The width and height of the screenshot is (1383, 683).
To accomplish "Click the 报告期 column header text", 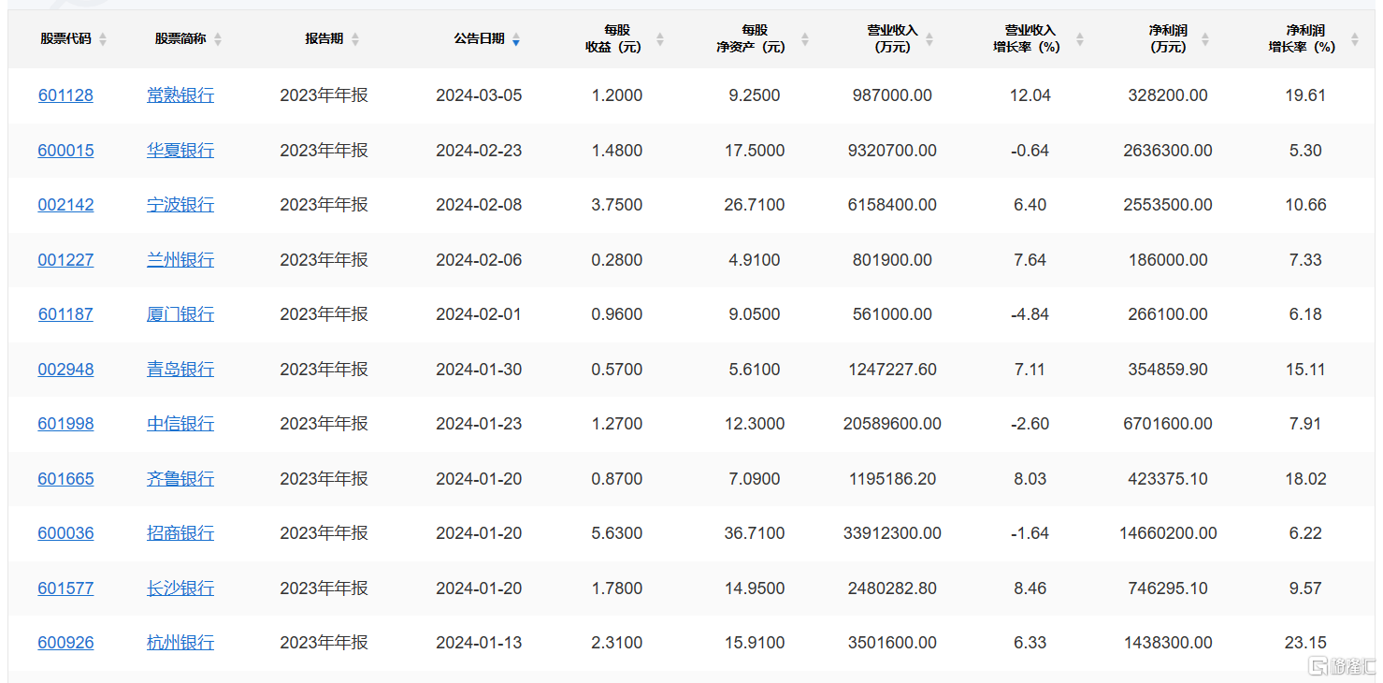I will (x=324, y=39).
